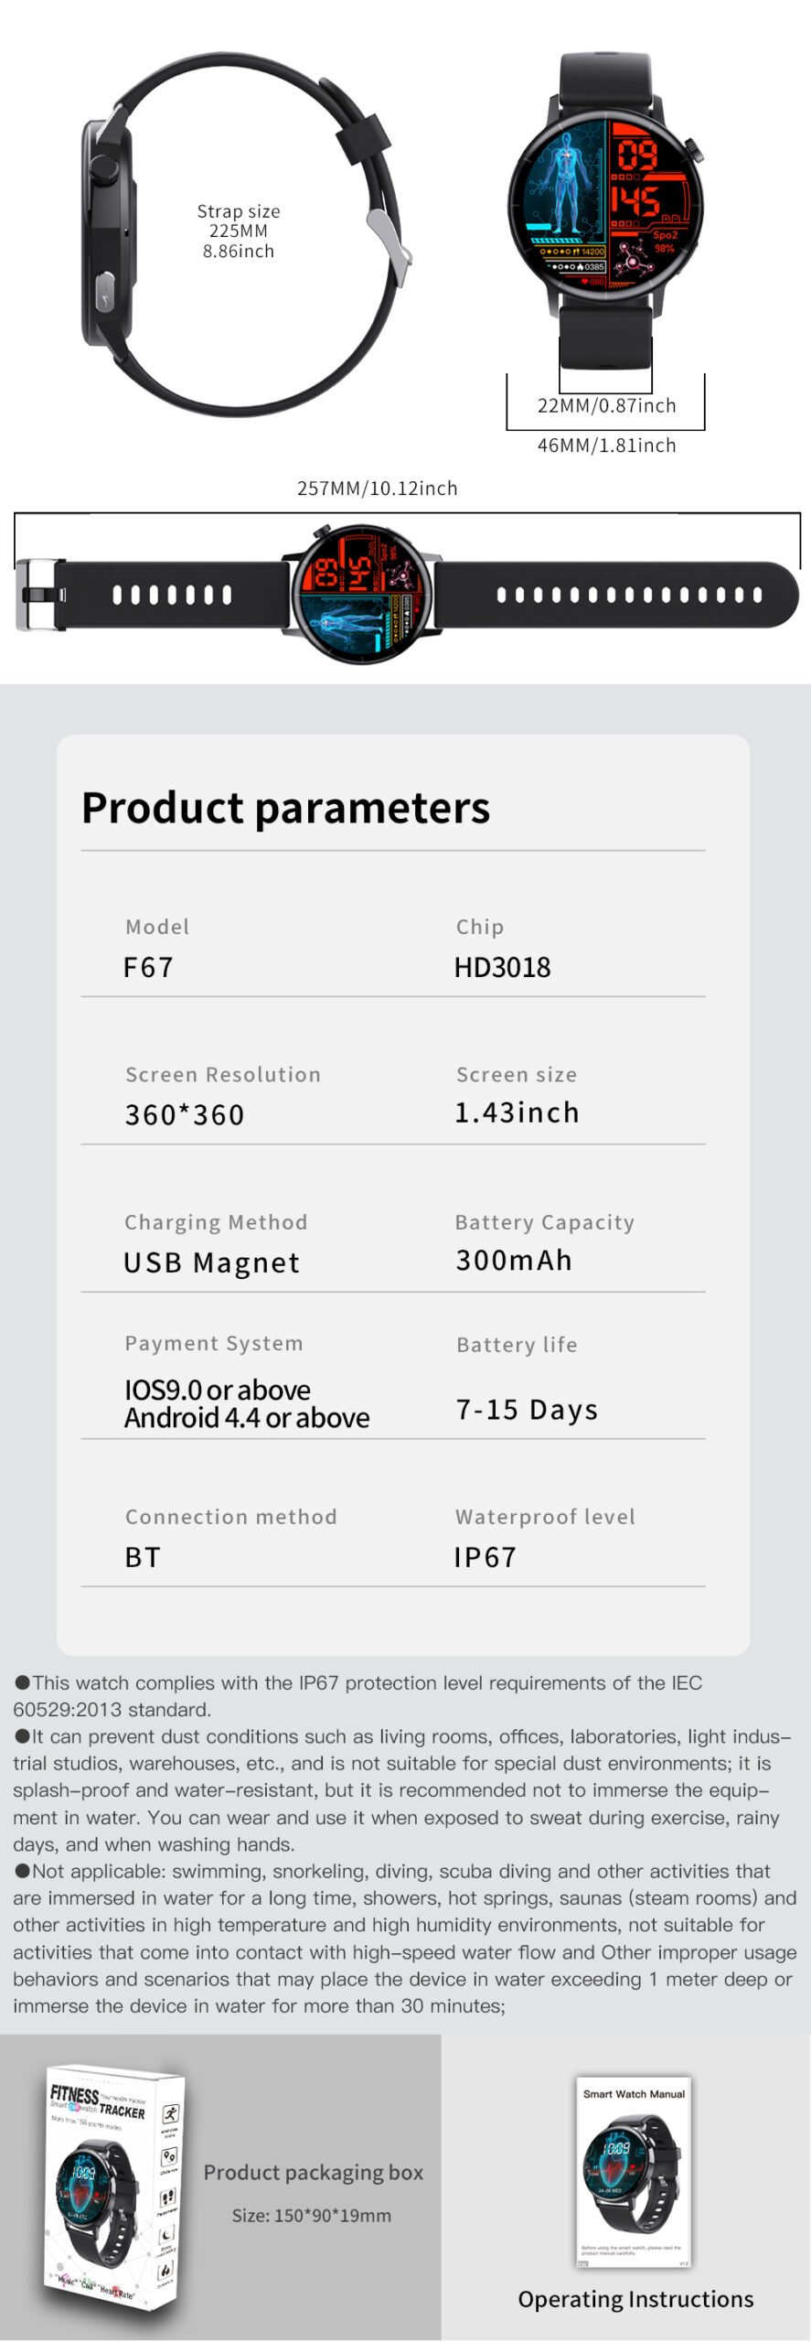The image size is (811, 2342).
Task: Click the Product packaging box caption
Action: 313,2173
